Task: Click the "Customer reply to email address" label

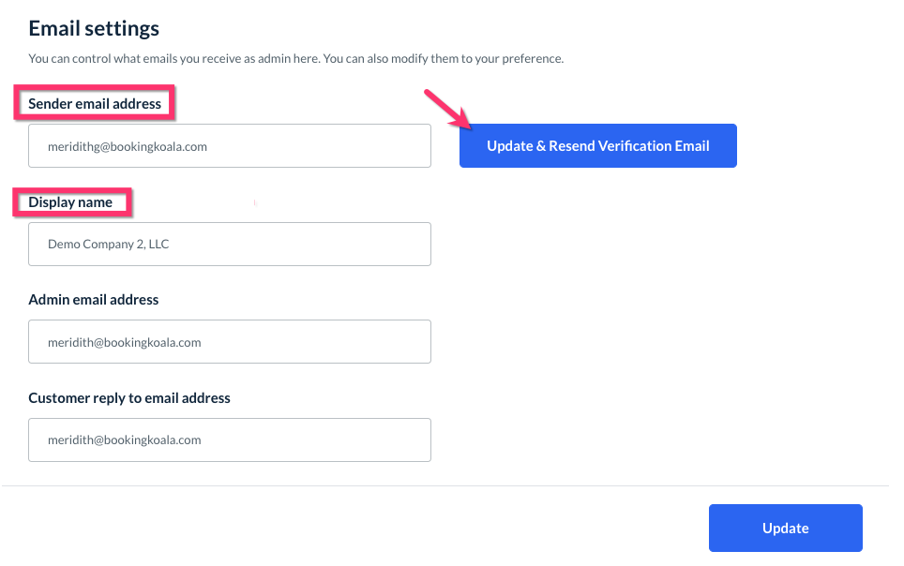Action: point(129,398)
